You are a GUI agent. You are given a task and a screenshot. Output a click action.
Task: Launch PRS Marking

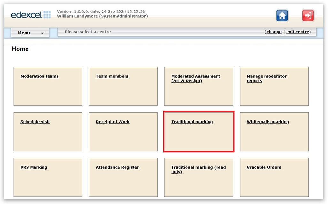coord(34,167)
